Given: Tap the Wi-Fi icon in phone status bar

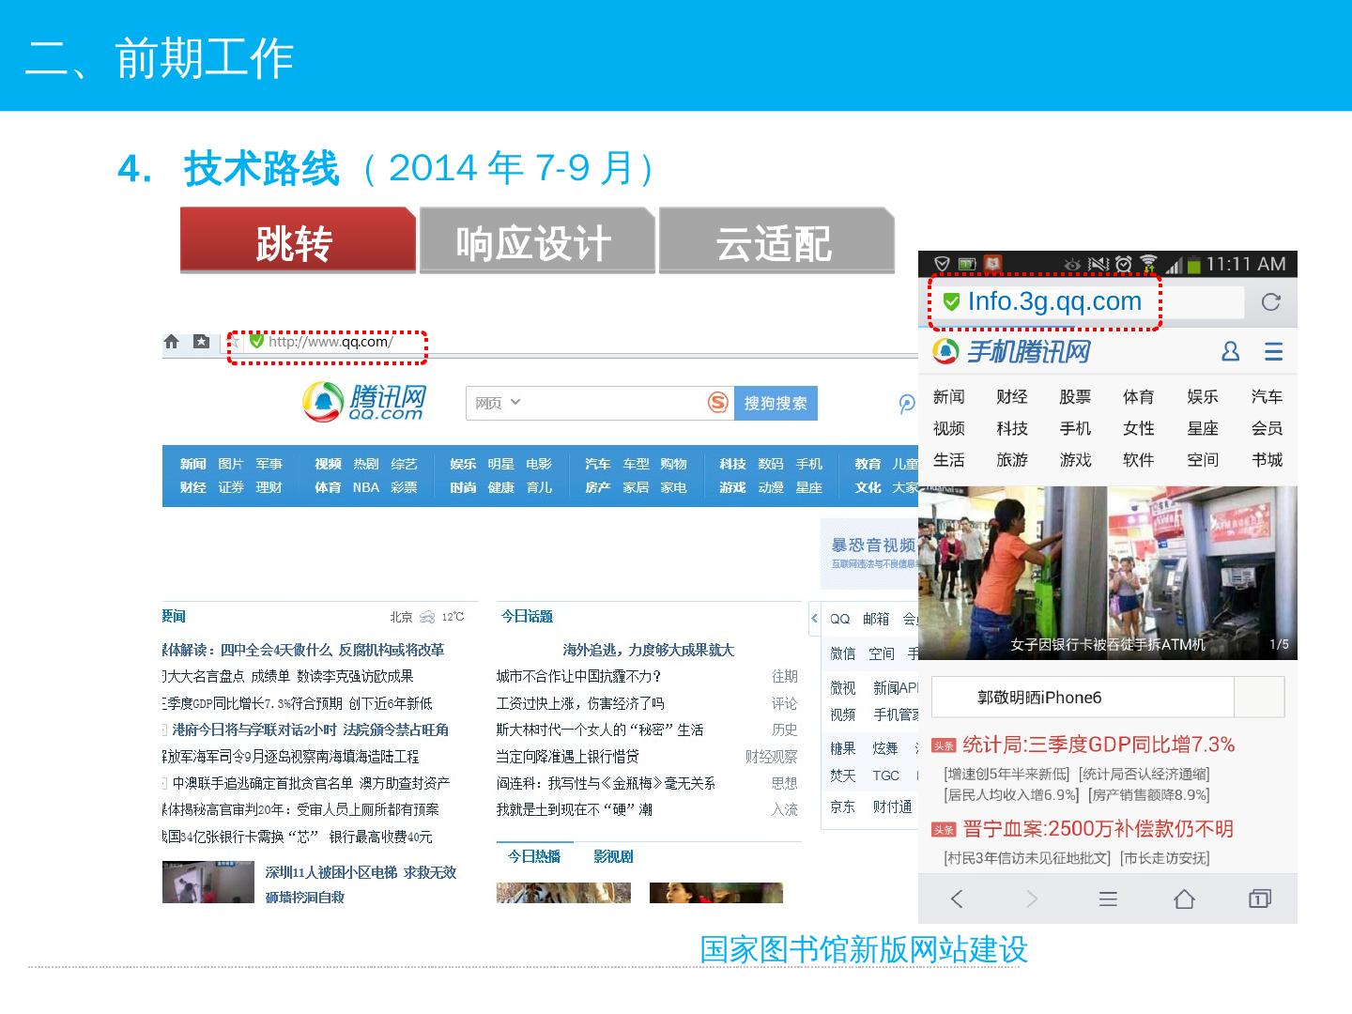Looking at the screenshot, I should click(x=1148, y=264).
